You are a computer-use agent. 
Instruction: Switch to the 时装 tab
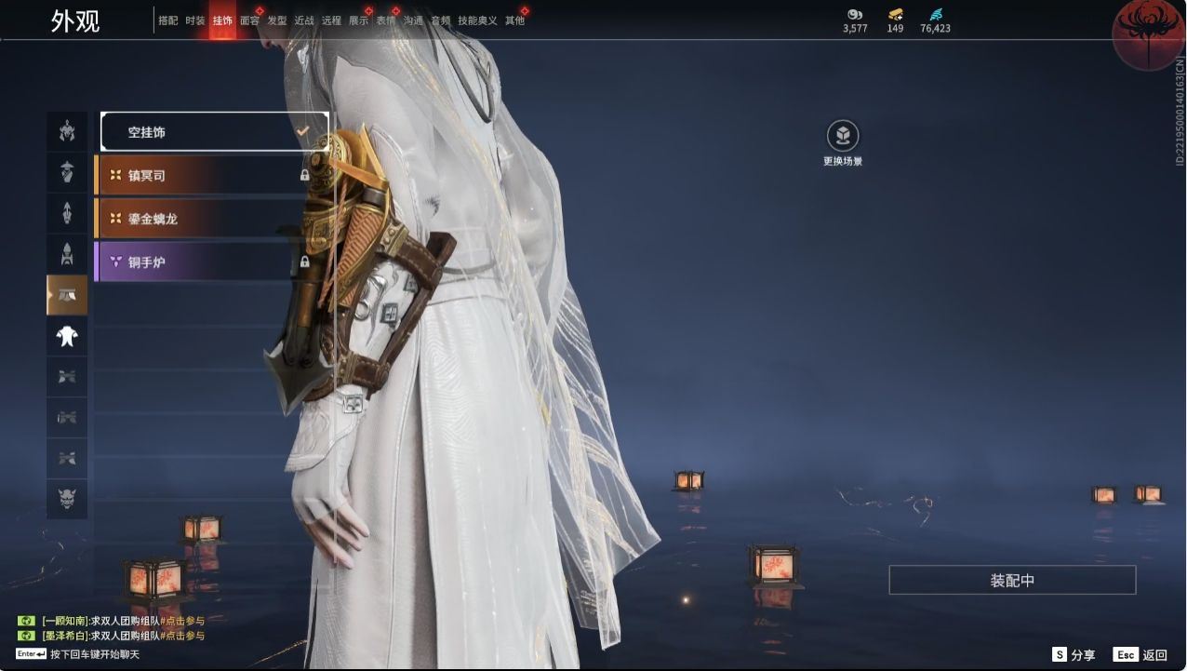pyautogui.click(x=194, y=20)
